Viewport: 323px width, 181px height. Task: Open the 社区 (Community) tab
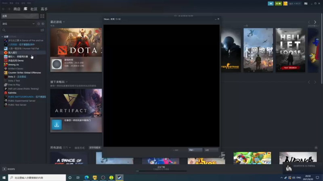tap(34, 9)
